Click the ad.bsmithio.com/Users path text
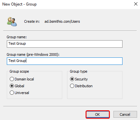Screen dimensions: 140x120 point(62,21)
